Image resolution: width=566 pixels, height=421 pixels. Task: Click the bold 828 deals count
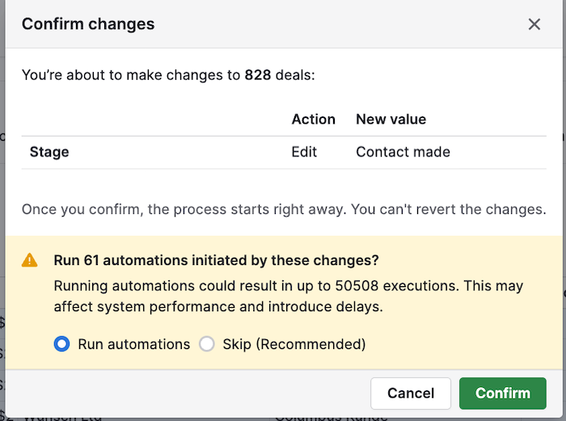click(x=258, y=75)
